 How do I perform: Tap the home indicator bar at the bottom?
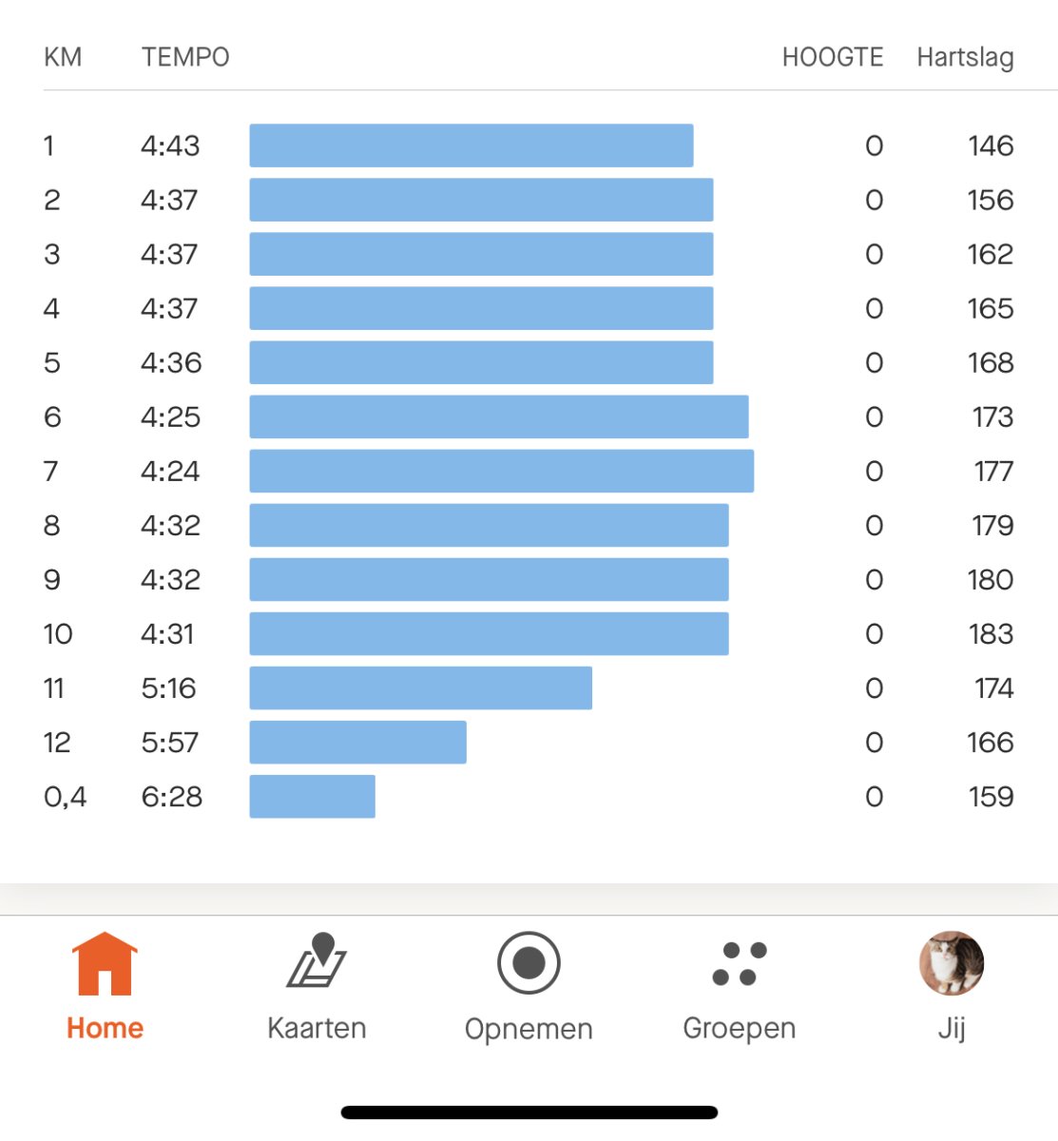[x=529, y=1112]
